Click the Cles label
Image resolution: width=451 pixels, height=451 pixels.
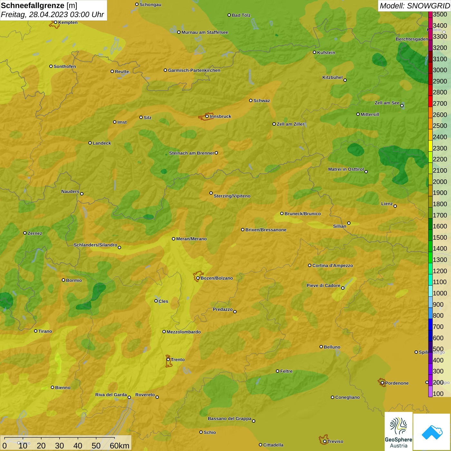(163, 301)
